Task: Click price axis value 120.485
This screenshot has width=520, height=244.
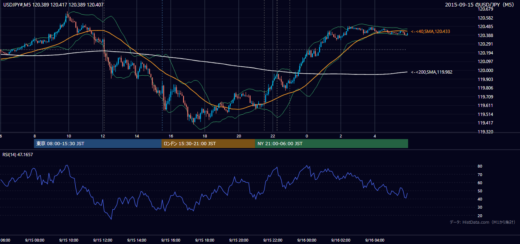Action: [x=485, y=27]
